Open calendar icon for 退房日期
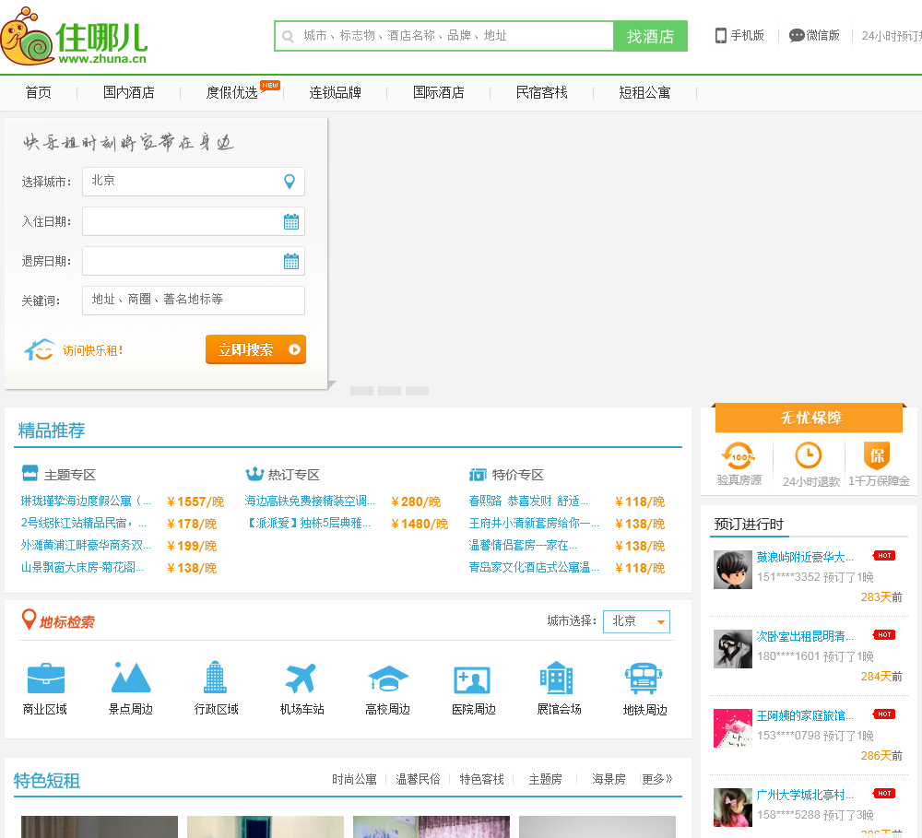This screenshot has width=922, height=838. click(291, 261)
